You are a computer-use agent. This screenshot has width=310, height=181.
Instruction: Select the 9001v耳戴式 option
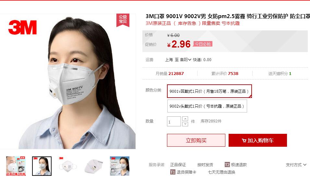[209, 91]
